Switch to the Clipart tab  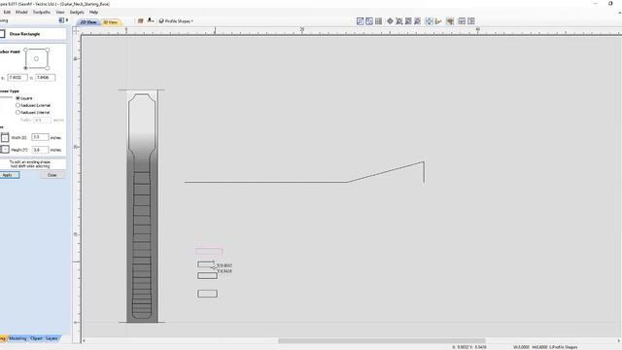point(36,338)
